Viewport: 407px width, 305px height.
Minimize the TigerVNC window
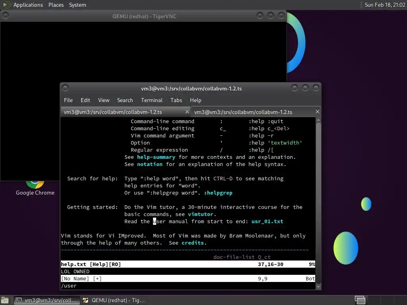pos(260,15)
